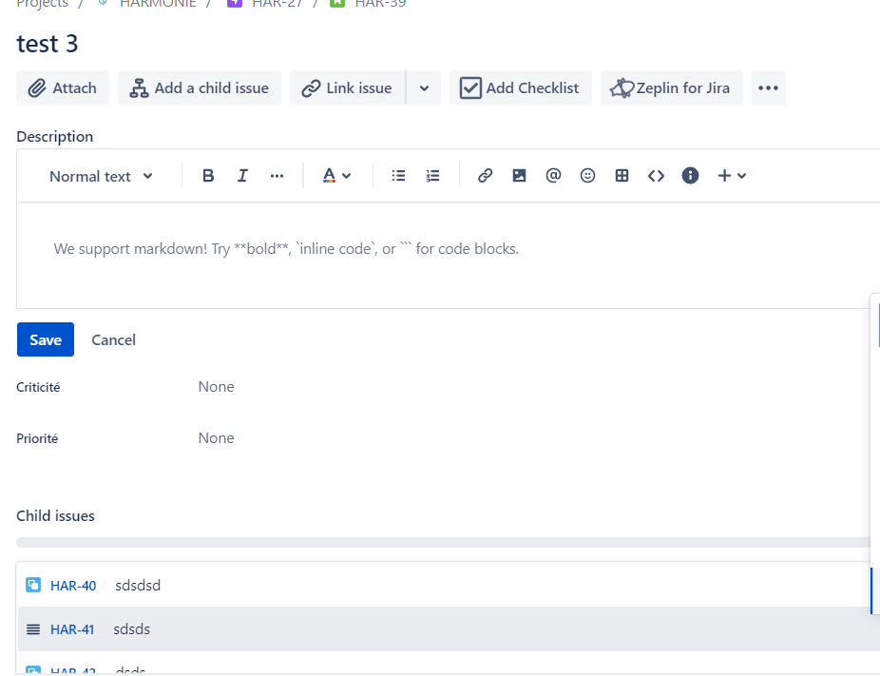This screenshot has height=676, width=880.
Task: Click Add Checklist button
Action: (x=520, y=87)
